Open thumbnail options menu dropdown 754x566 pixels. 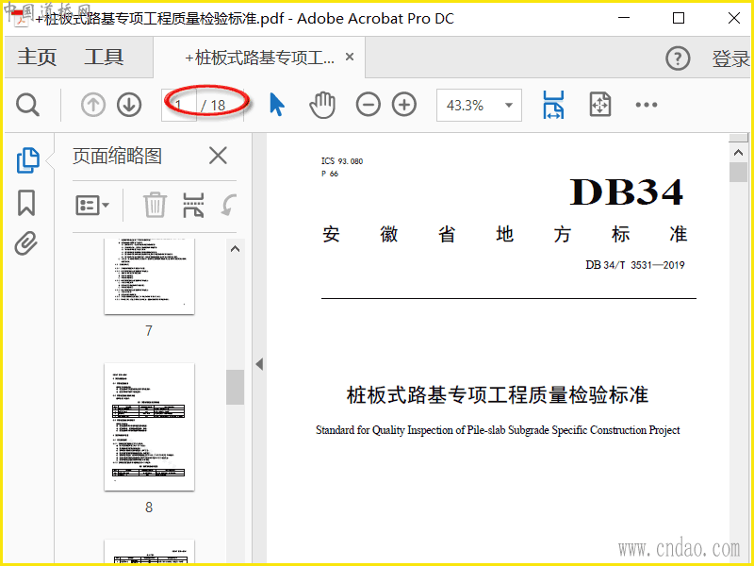click(x=92, y=206)
